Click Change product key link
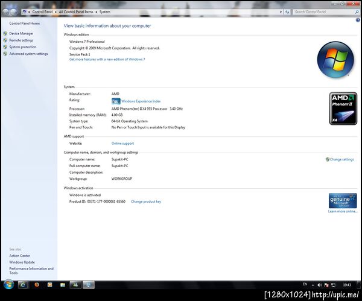 coord(146,201)
